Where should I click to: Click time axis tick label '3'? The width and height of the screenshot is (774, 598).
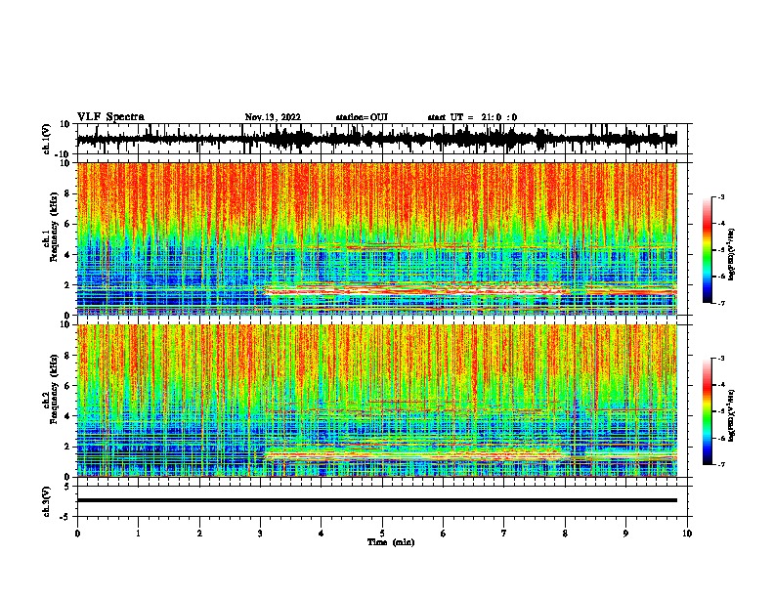[260, 534]
